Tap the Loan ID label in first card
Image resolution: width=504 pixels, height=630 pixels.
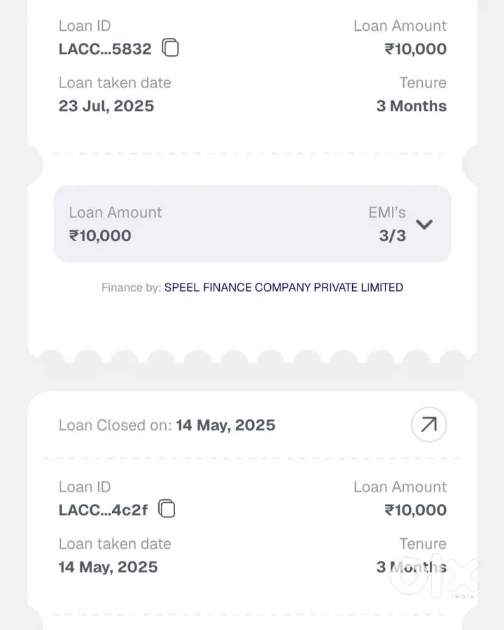pyautogui.click(x=85, y=26)
